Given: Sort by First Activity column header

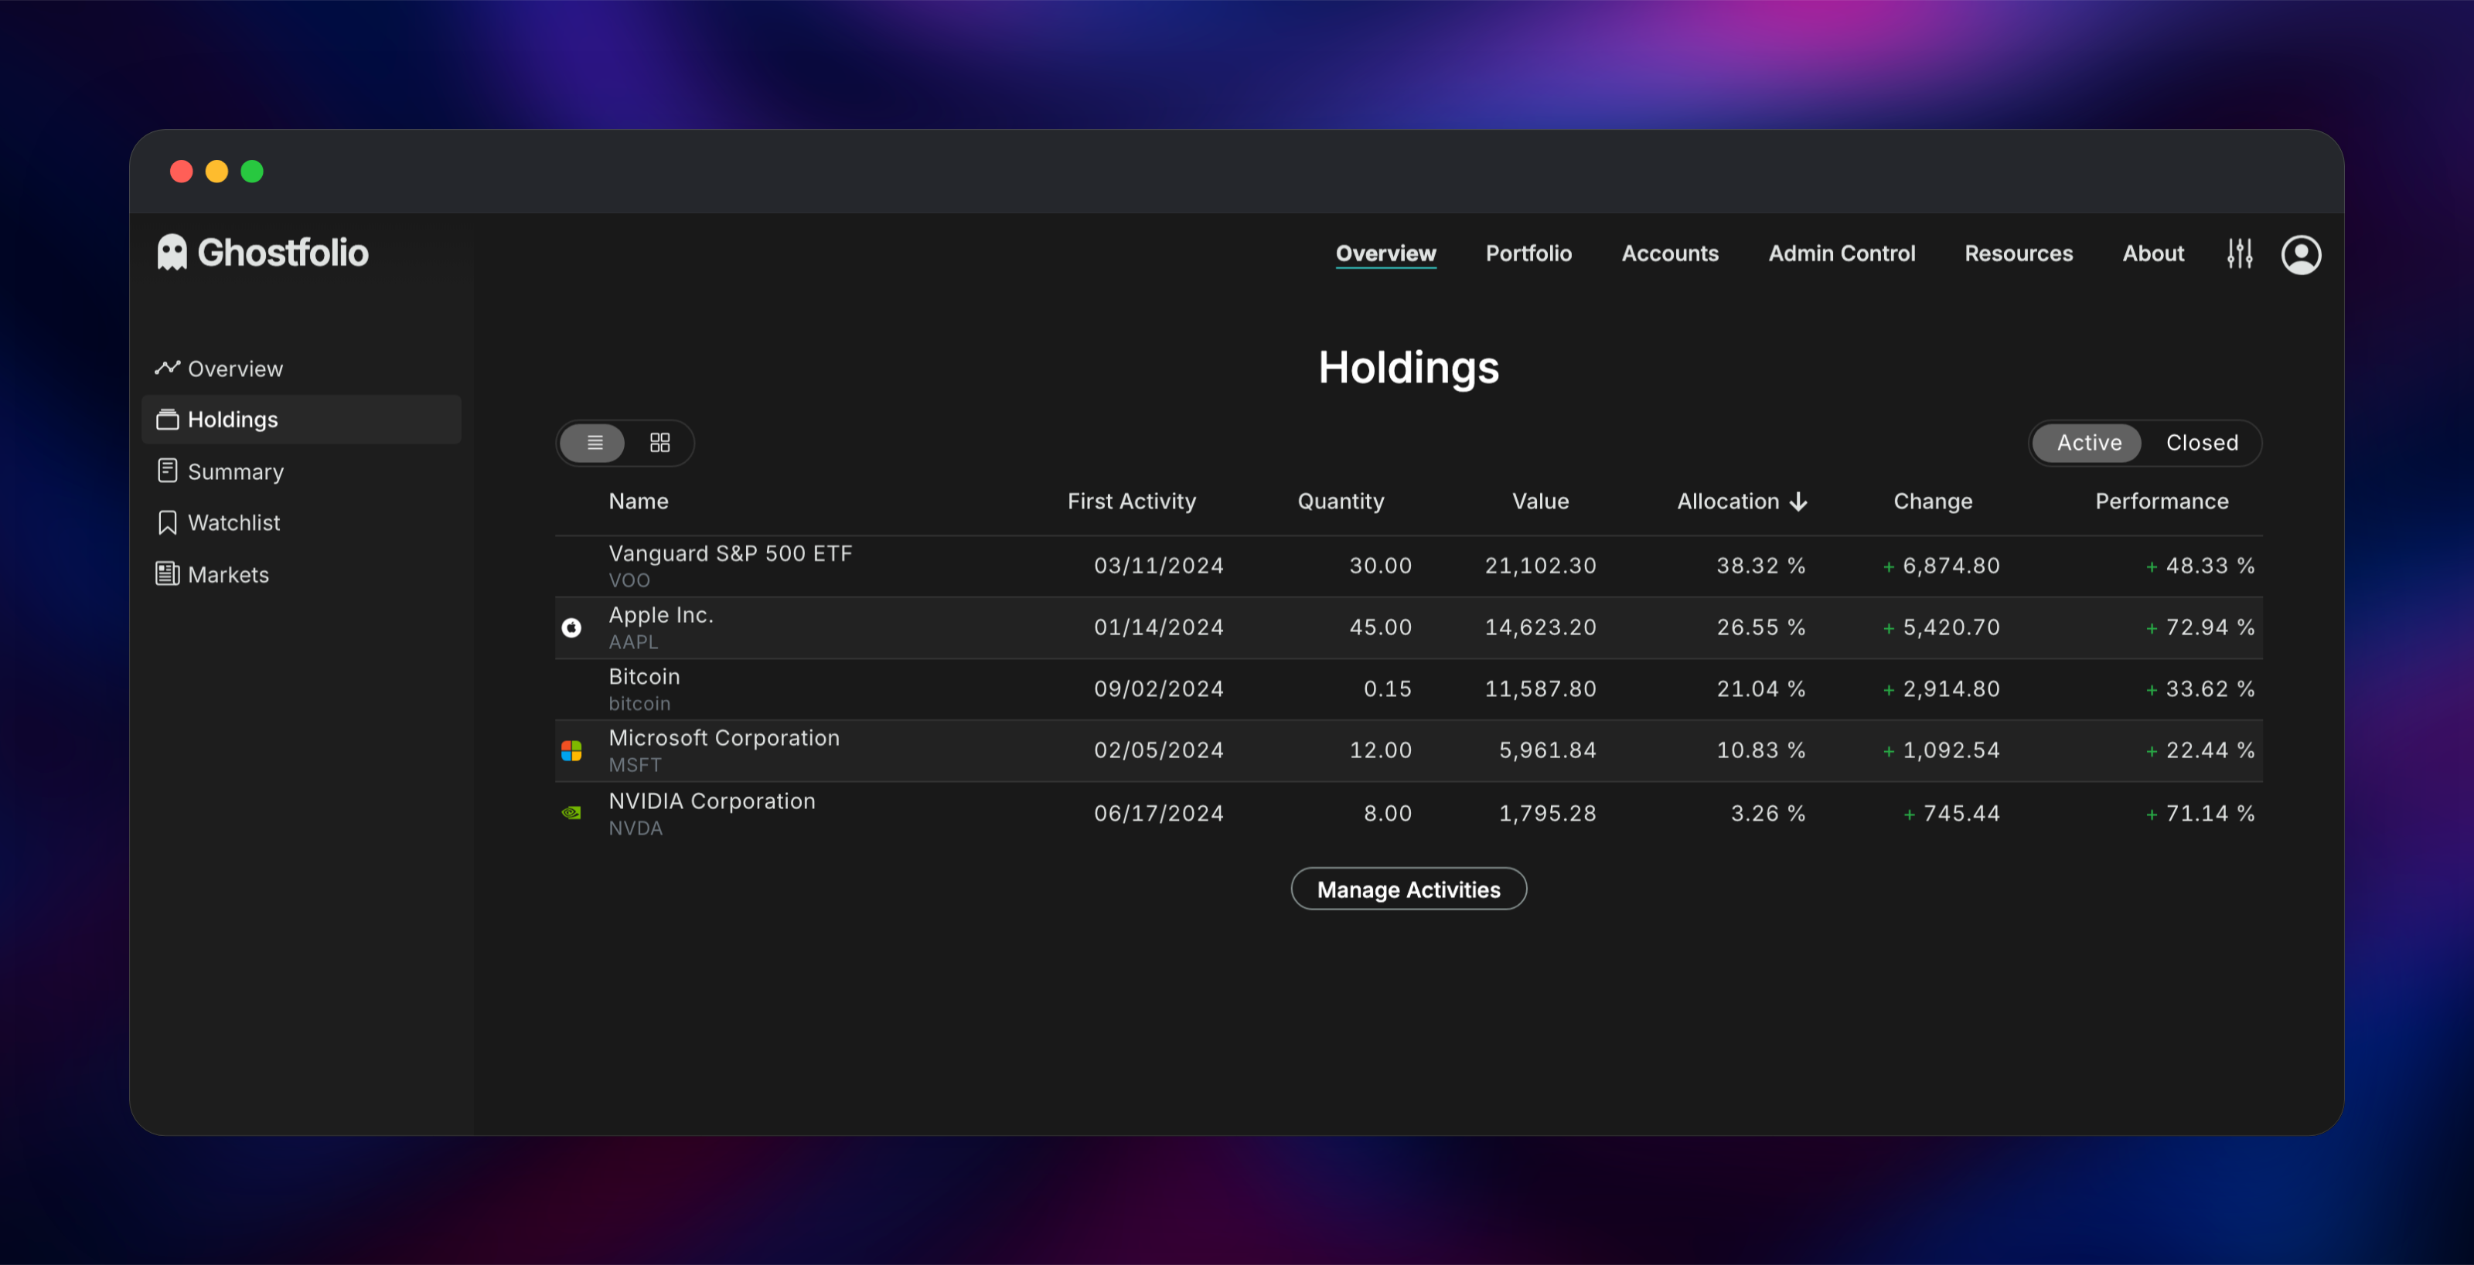Looking at the screenshot, I should 1131,501.
